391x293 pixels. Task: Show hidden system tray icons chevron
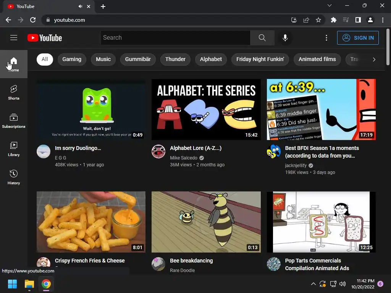tap(313, 284)
